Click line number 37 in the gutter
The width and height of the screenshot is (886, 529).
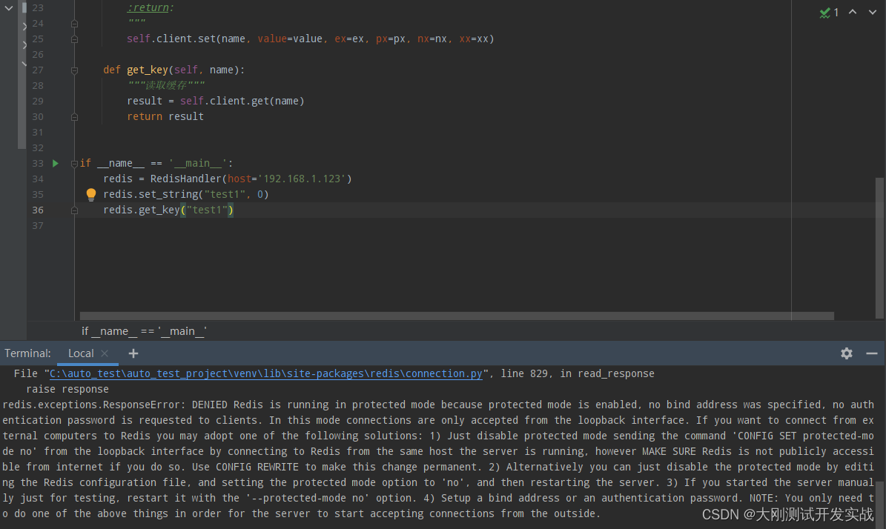coord(38,225)
